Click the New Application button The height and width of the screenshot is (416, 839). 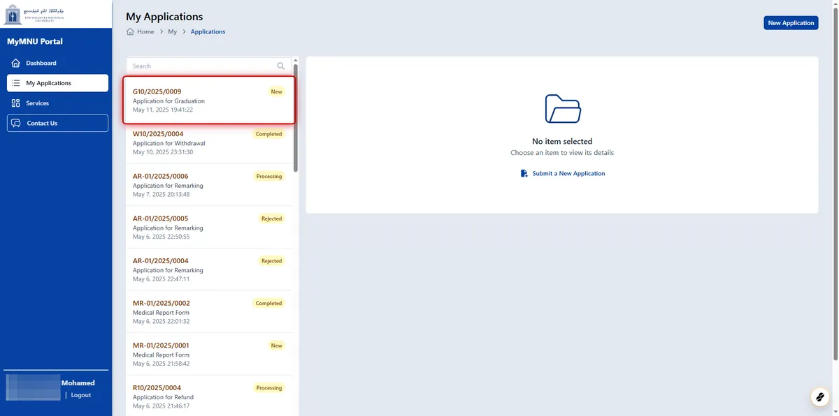[x=791, y=23]
